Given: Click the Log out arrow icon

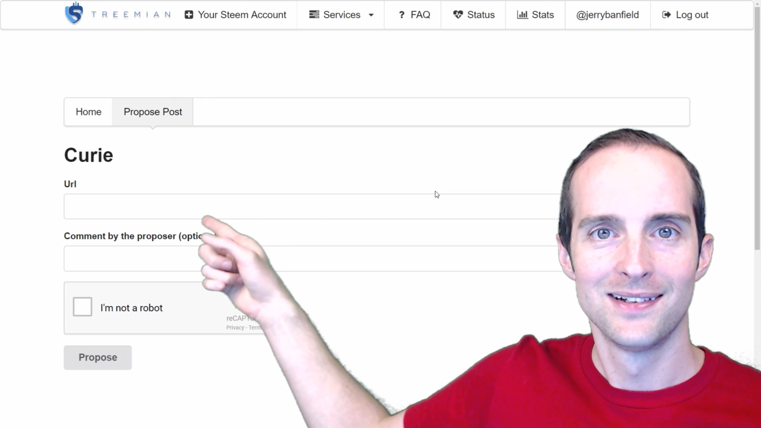Looking at the screenshot, I should pyautogui.click(x=666, y=15).
